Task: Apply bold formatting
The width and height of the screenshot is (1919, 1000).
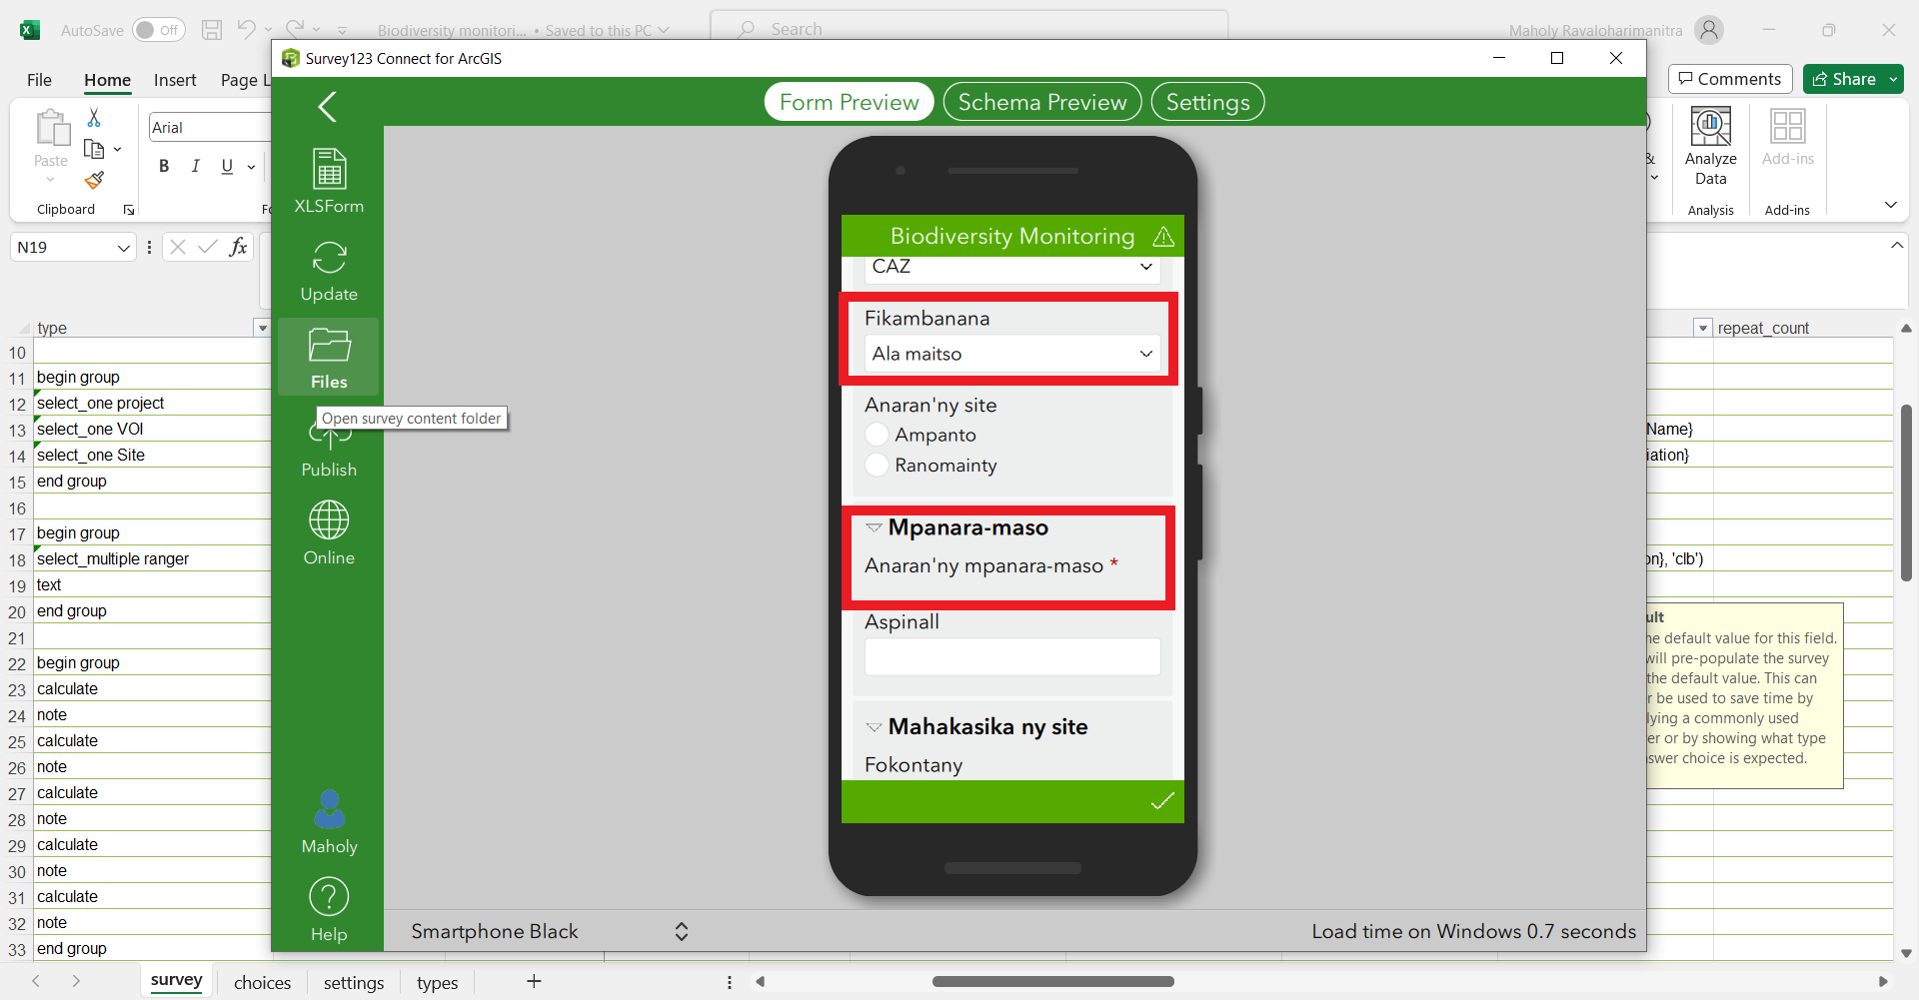Action: coord(164,166)
